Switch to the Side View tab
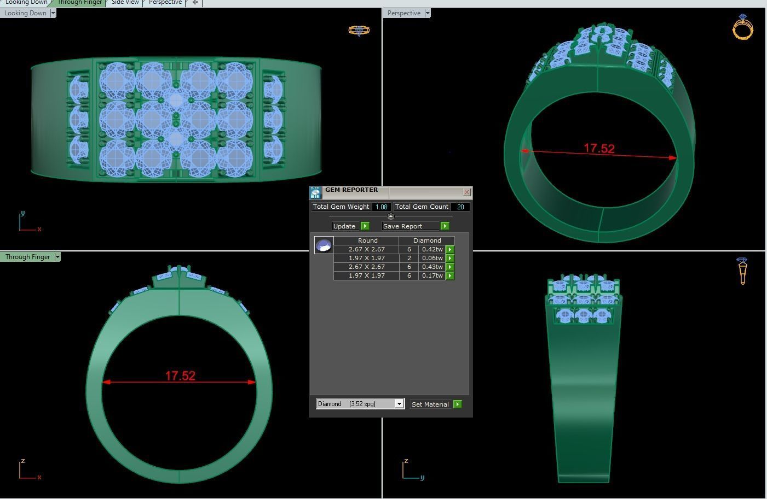 coord(125,3)
